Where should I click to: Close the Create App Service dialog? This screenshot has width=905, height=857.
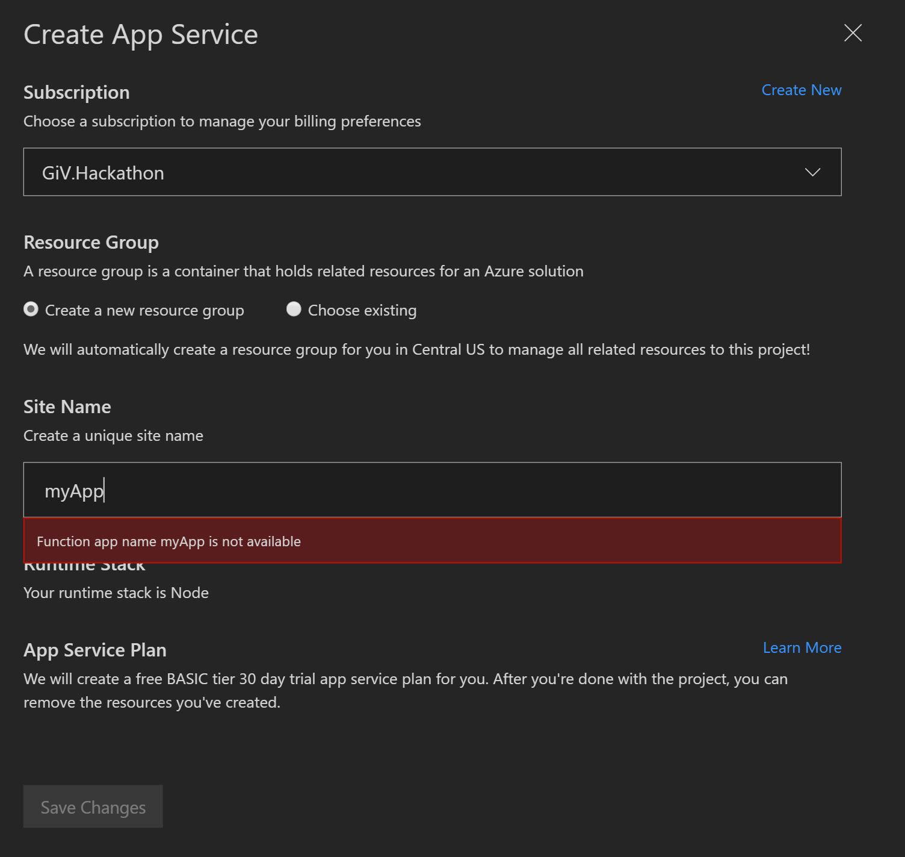coord(852,34)
